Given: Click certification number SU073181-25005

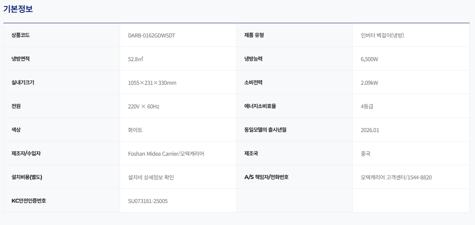Looking at the screenshot, I should [148, 201].
